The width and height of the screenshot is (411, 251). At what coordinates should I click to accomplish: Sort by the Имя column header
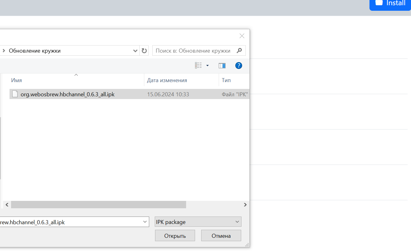pyautogui.click(x=17, y=80)
